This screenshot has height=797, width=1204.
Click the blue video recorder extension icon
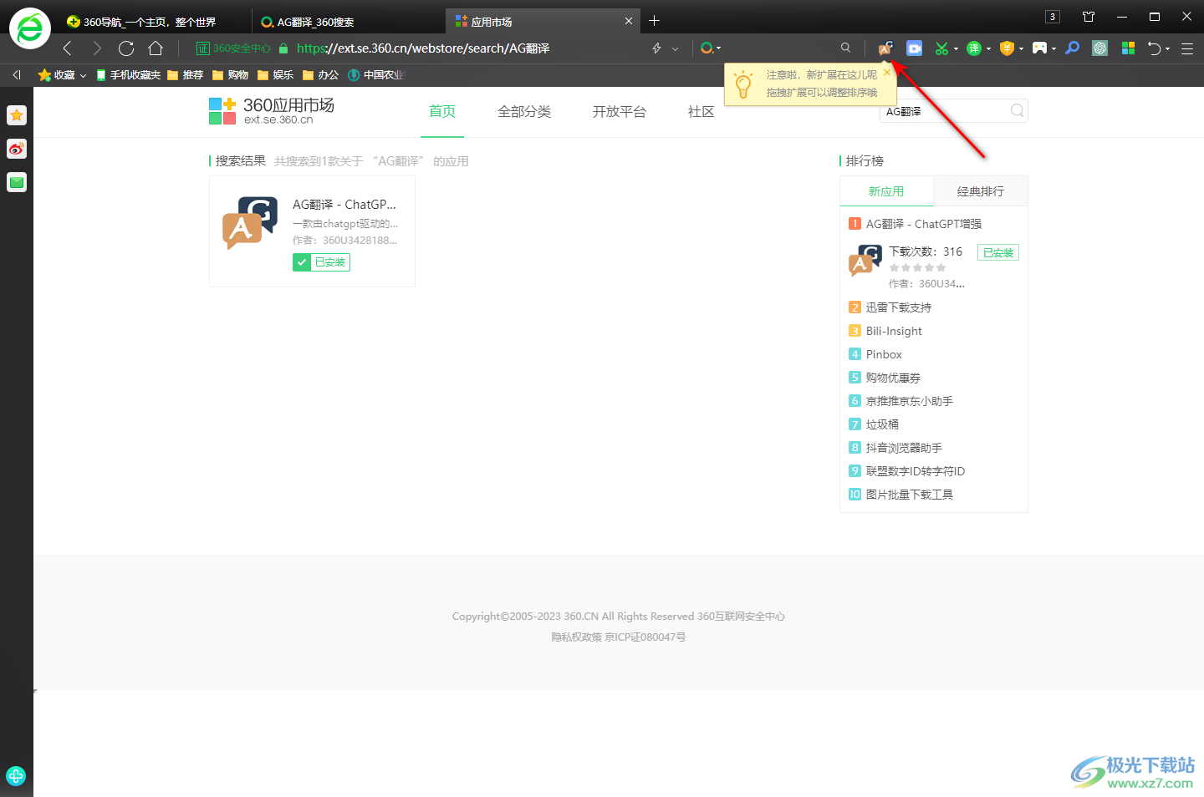click(915, 48)
